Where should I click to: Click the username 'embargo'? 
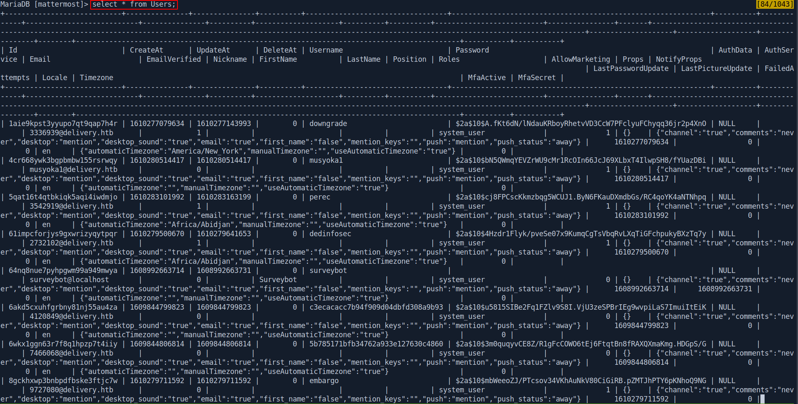(324, 381)
